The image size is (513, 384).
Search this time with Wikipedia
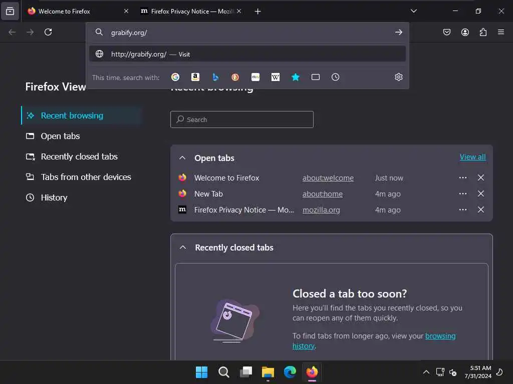[276, 77]
